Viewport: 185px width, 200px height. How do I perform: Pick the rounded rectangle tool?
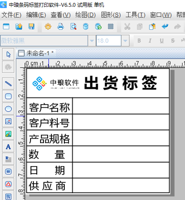point(8,96)
